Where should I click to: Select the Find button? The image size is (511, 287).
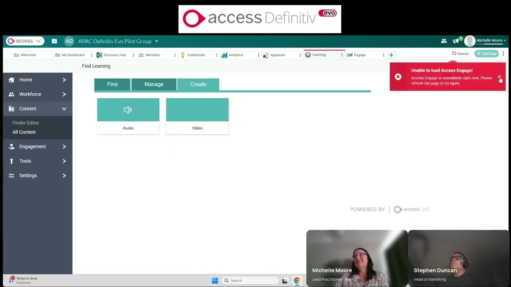112,84
